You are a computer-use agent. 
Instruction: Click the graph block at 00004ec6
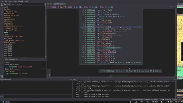tap(130, 71)
